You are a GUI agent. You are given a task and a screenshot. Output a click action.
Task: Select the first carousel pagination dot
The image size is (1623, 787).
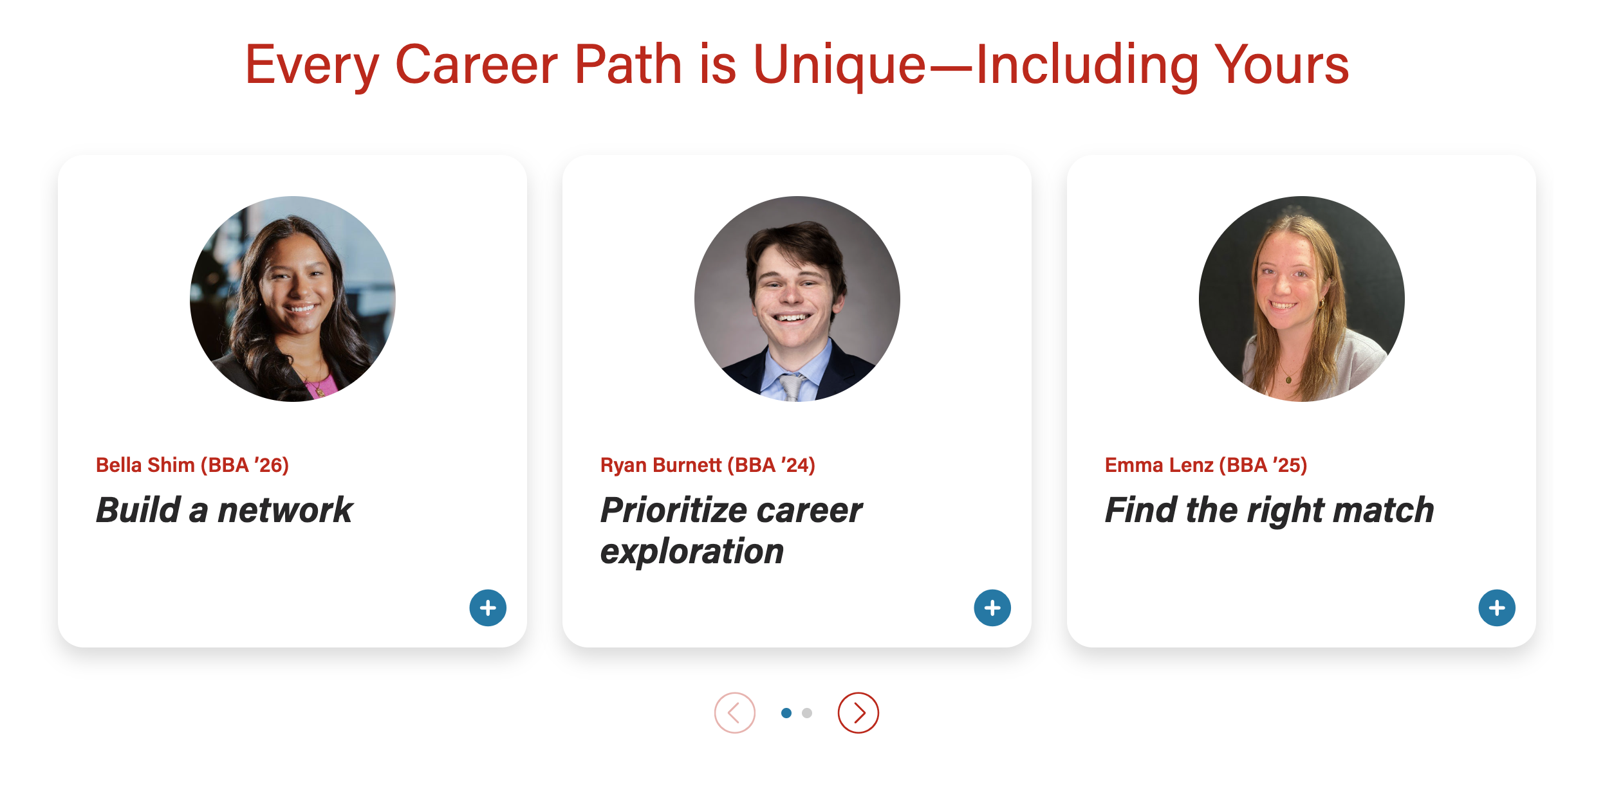pyautogui.click(x=786, y=712)
